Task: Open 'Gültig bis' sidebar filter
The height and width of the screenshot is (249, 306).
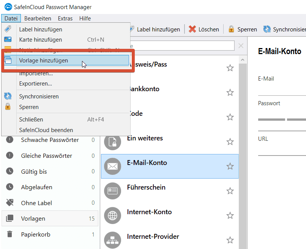Action: pyautogui.click(x=50, y=171)
